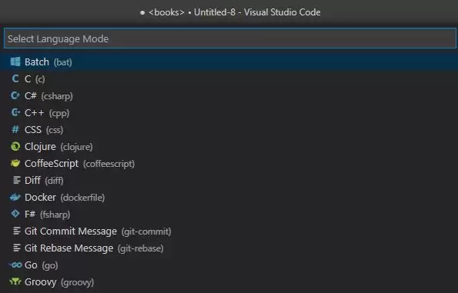Screen dimensions: 458x293
Task: Choose Git Commit Message mode
Action: click(x=229, y=231)
